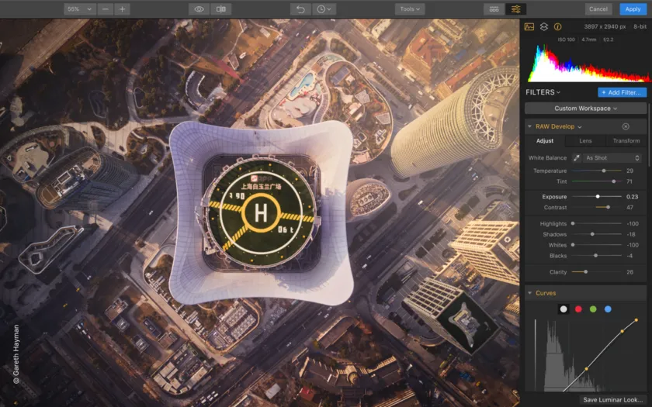Click Save Luminar Look button

click(613, 400)
